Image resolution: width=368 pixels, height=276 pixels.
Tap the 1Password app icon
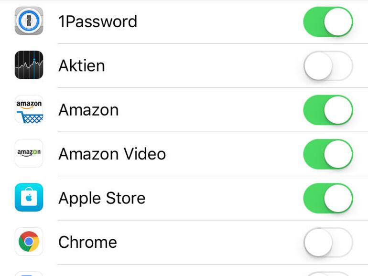point(29,21)
